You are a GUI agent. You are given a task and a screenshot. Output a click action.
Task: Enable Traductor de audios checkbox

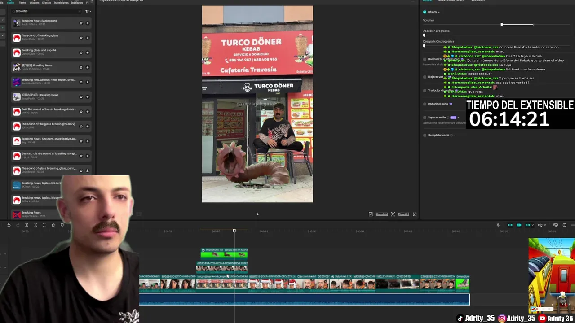(x=425, y=90)
